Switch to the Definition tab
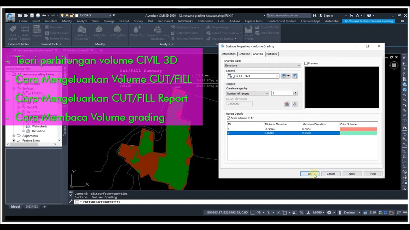This screenshot has height=230, width=410. coord(244,54)
